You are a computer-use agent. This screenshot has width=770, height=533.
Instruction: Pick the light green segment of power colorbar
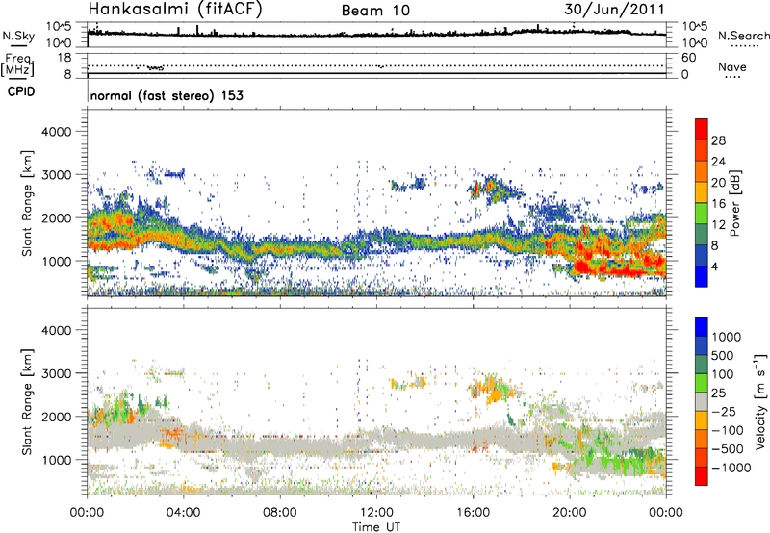(x=702, y=213)
